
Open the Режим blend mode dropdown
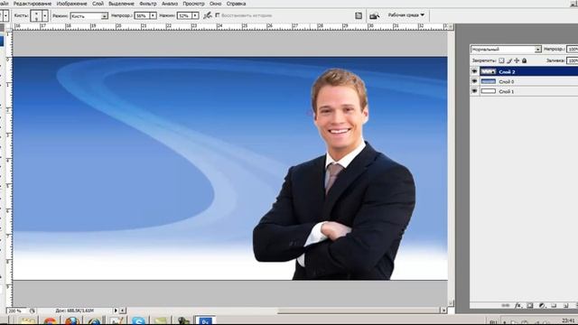pyautogui.click(x=89, y=16)
